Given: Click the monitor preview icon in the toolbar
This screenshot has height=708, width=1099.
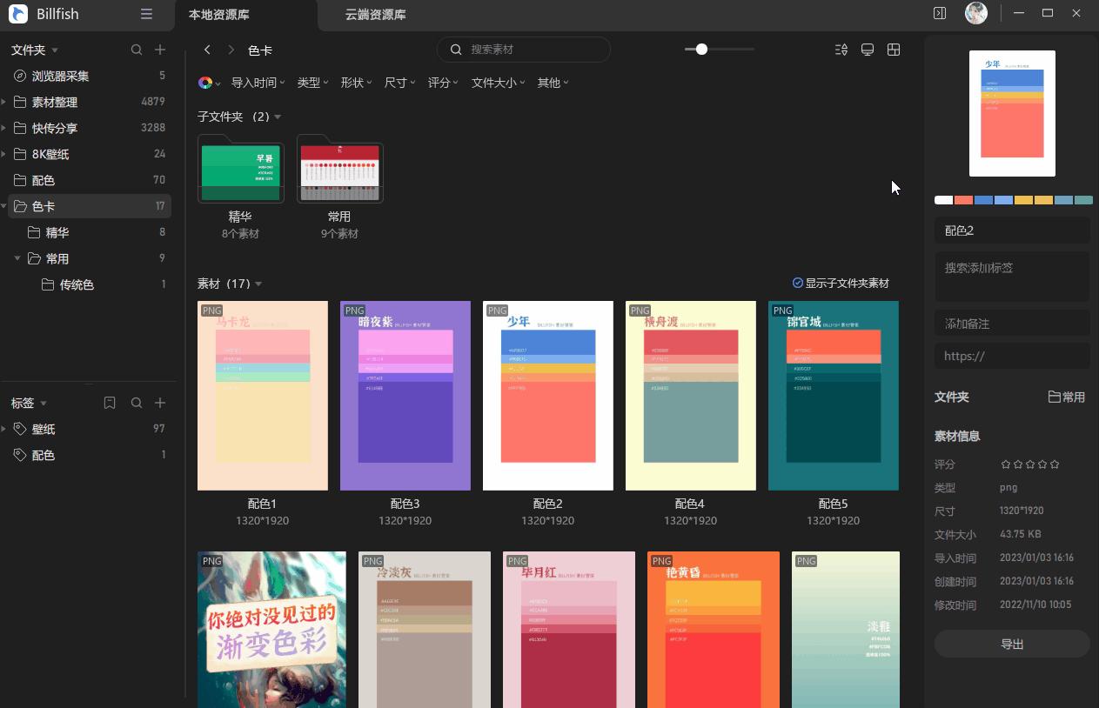Looking at the screenshot, I should (x=867, y=50).
